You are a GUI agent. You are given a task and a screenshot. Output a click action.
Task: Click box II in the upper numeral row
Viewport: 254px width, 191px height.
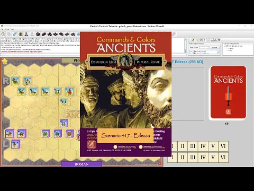coord(183,146)
